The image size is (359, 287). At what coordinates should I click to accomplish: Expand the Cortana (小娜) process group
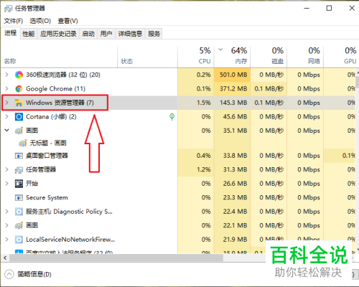coord(6,117)
